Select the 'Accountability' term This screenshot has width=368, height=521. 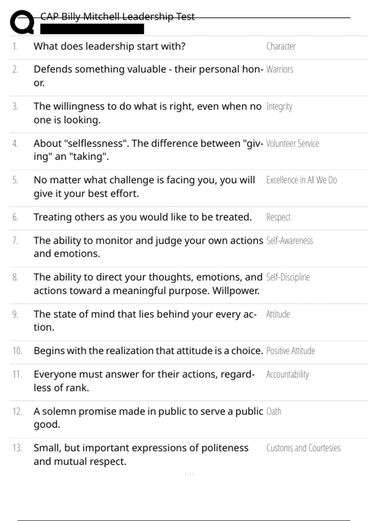pyautogui.click(x=287, y=374)
